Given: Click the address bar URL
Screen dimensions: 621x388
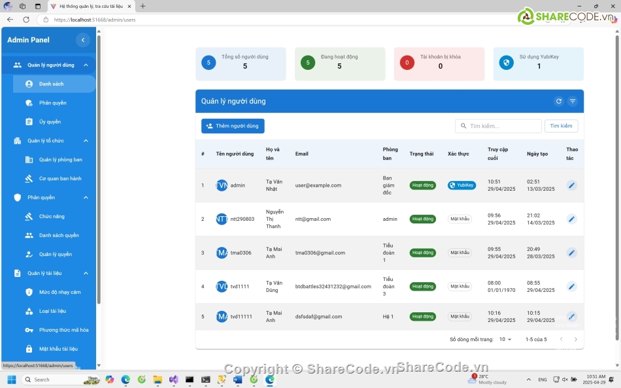Looking at the screenshot, I should pos(95,20).
